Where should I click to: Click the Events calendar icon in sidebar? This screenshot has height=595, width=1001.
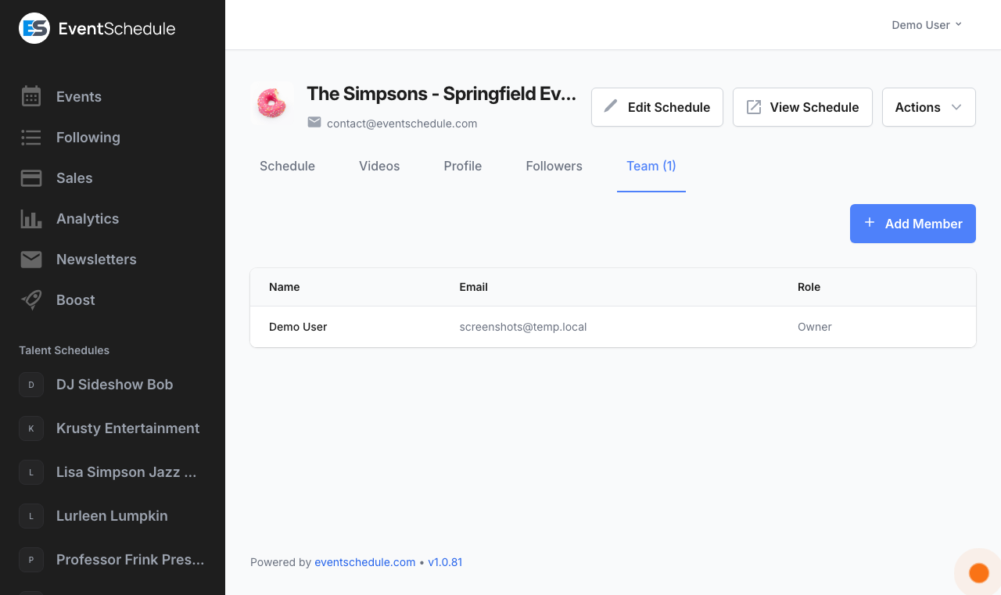(31, 97)
